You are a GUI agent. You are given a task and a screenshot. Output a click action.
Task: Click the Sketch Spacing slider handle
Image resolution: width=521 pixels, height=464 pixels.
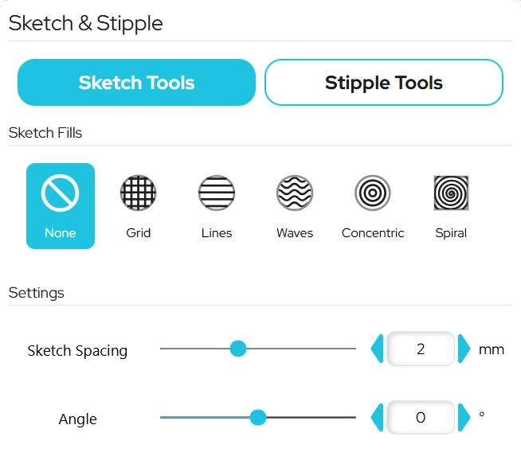(x=237, y=349)
